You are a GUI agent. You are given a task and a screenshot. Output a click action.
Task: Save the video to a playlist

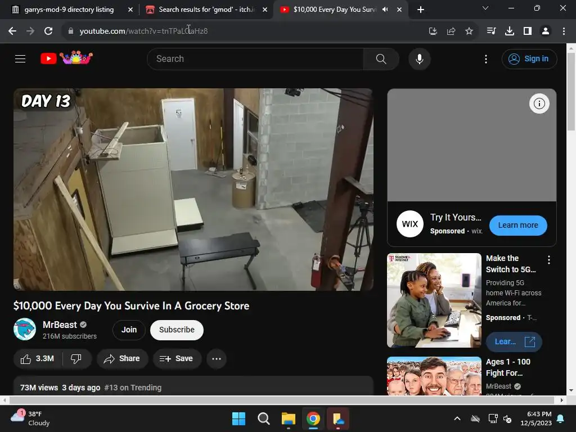[177, 358]
